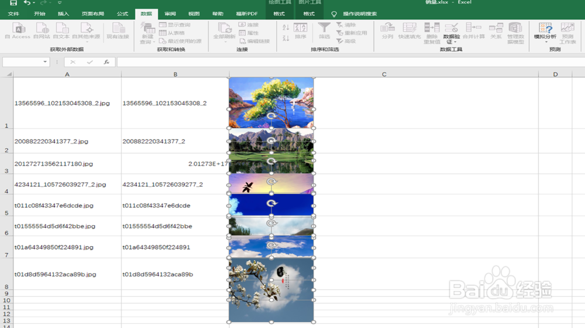
Task: Switch to the 视图 tab
Action: pyautogui.click(x=194, y=14)
